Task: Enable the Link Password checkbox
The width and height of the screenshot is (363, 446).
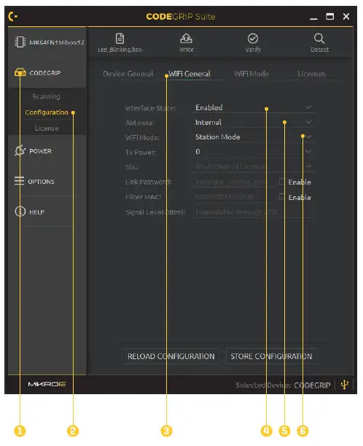Action: [x=281, y=182]
